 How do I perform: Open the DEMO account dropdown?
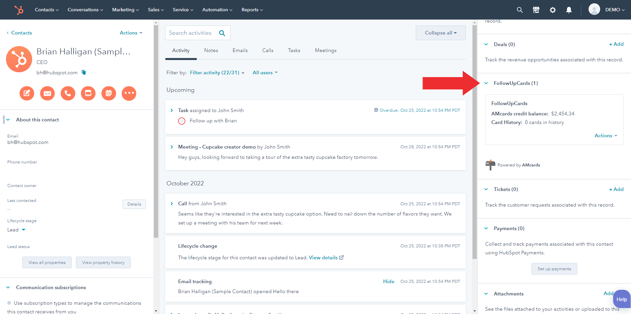[x=615, y=10]
